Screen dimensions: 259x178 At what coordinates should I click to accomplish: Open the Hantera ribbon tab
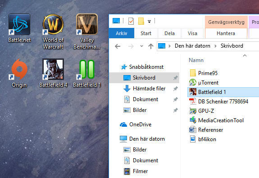click(x=226, y=33)
